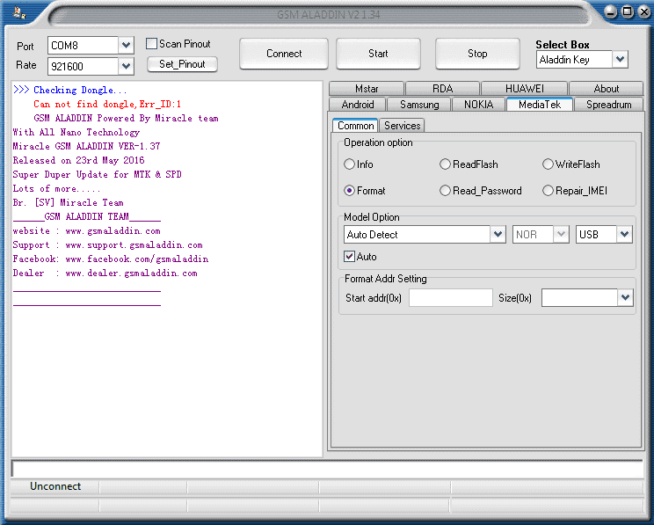Click the Stop button
Screen dimensions: 654x525
point(477,54)
